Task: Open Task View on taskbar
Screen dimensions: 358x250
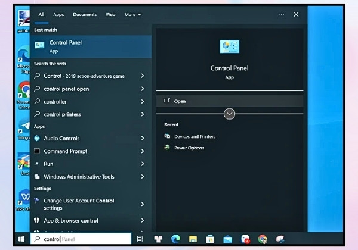Action: (140, 239)
